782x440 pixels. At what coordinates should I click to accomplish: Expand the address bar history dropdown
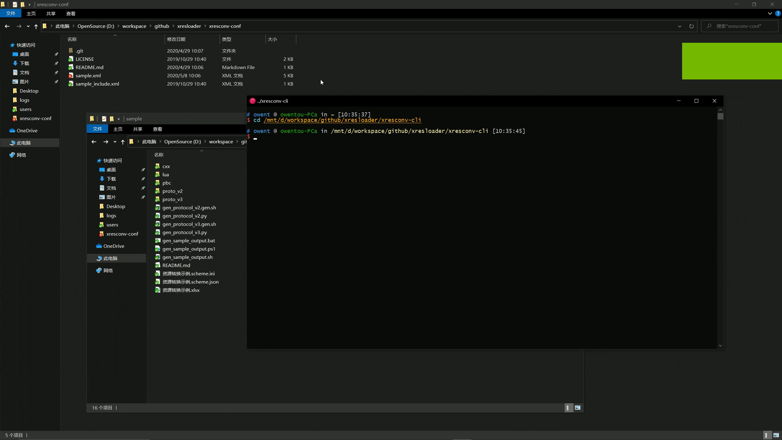(x=679, y=26)
